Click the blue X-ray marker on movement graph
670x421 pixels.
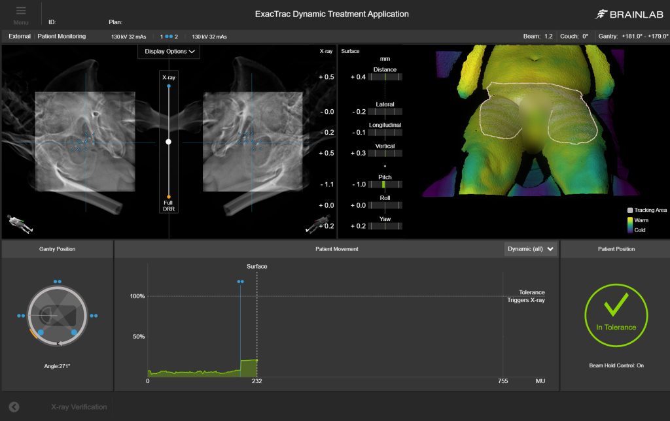pyautogui.click(x=240, y=282)
